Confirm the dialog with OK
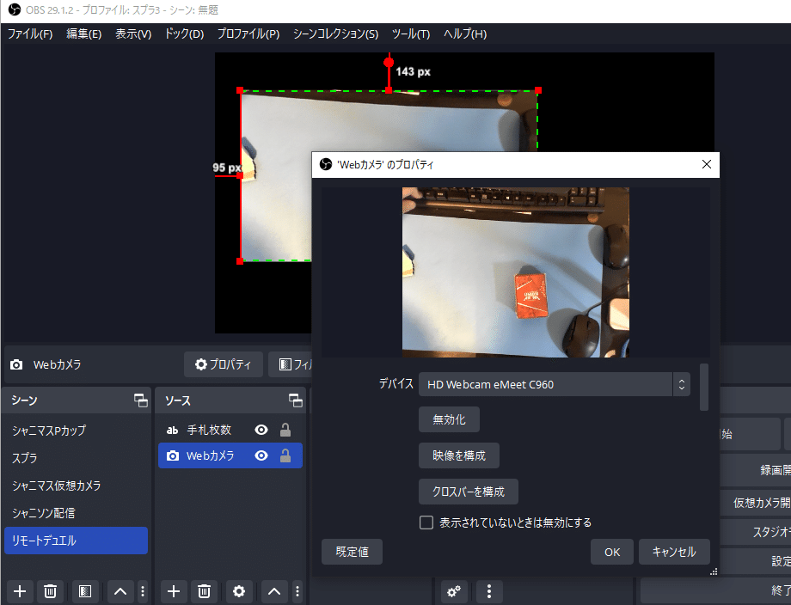Screen dimensions: 791x605 (612, 552)
